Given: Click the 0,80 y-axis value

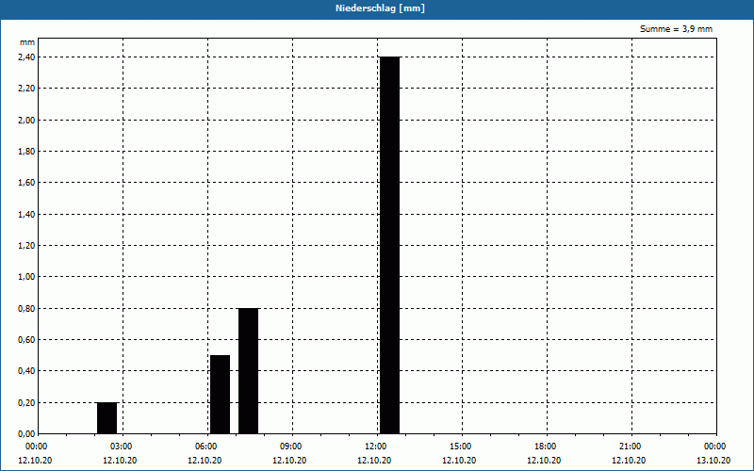Looking at the screenshot, I should pos(26,309).
